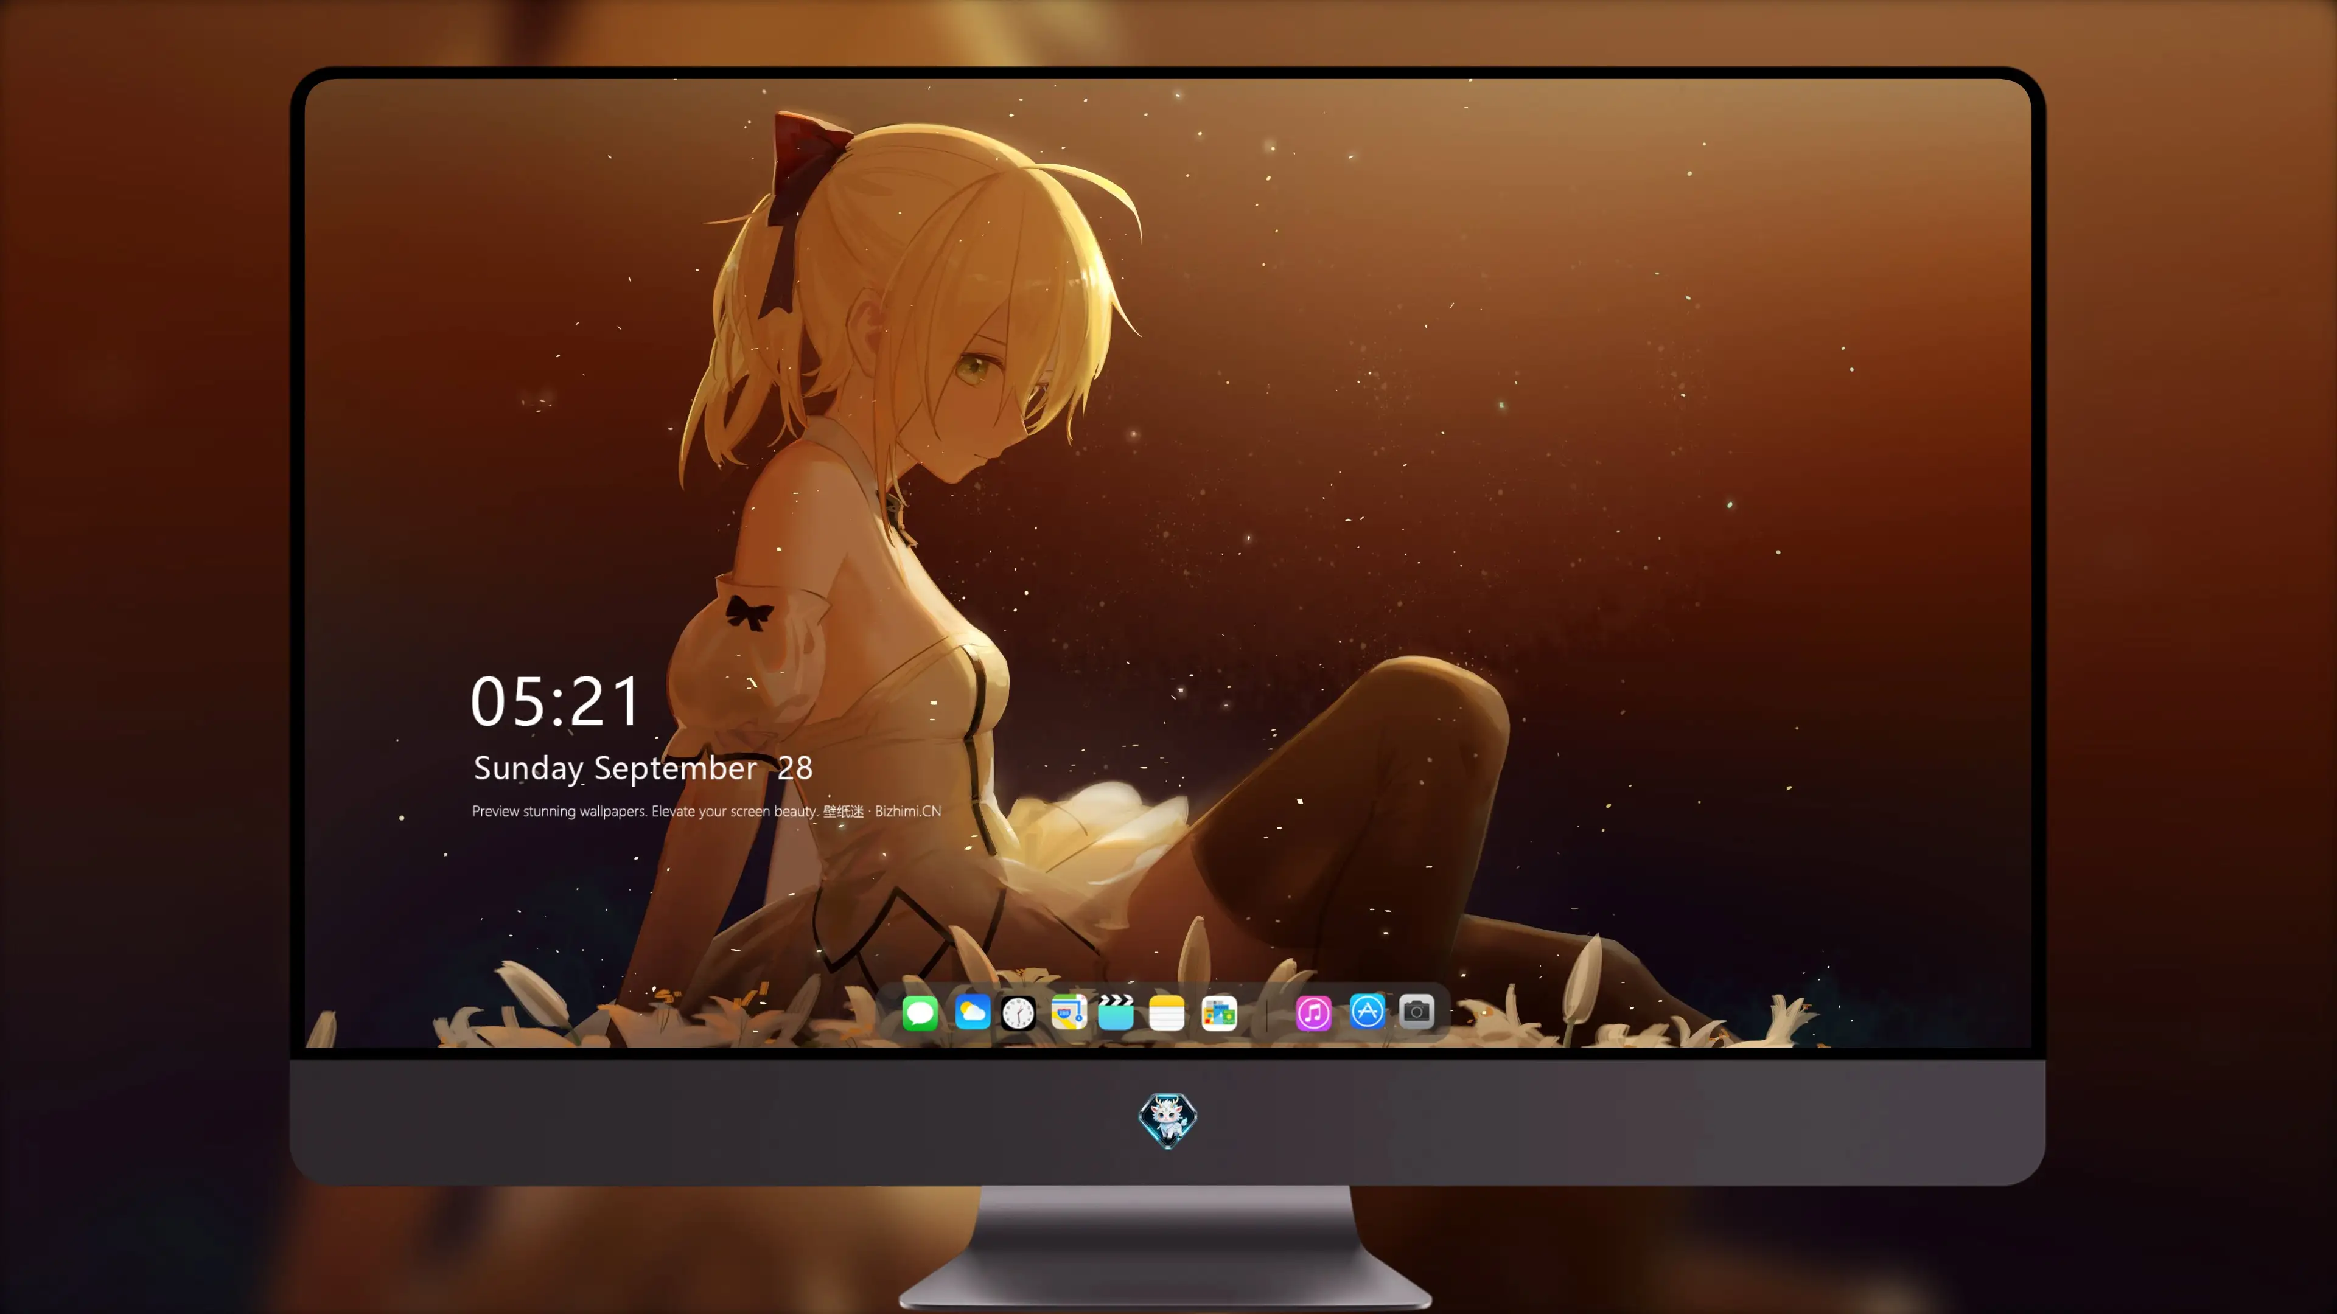Open the pink iTunes Store music icon

coord(1314,1013)
